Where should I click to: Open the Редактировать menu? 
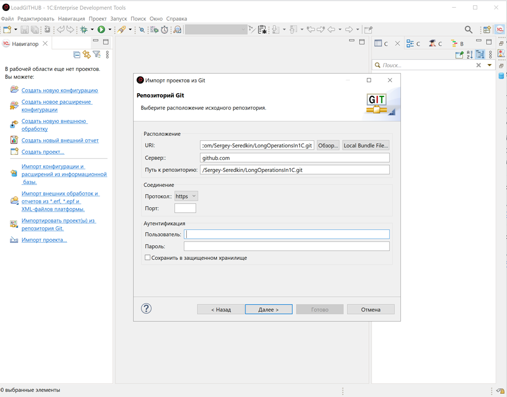(x=36, y=19)
